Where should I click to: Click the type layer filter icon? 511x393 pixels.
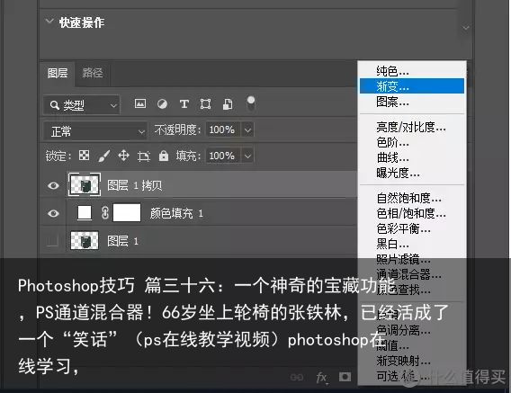[x=184, y=104]
